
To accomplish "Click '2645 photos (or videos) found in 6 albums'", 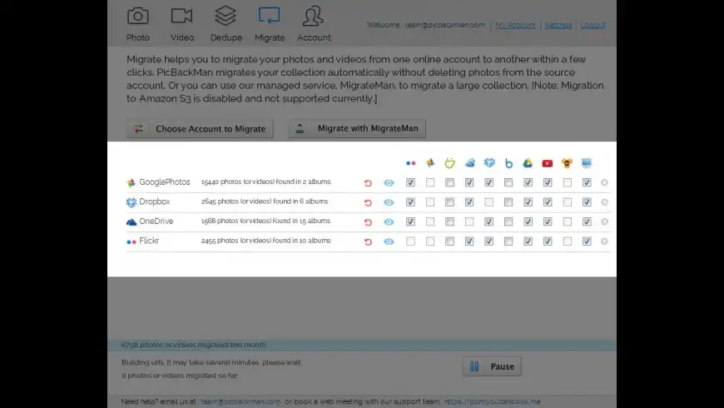I will [265, 201].
